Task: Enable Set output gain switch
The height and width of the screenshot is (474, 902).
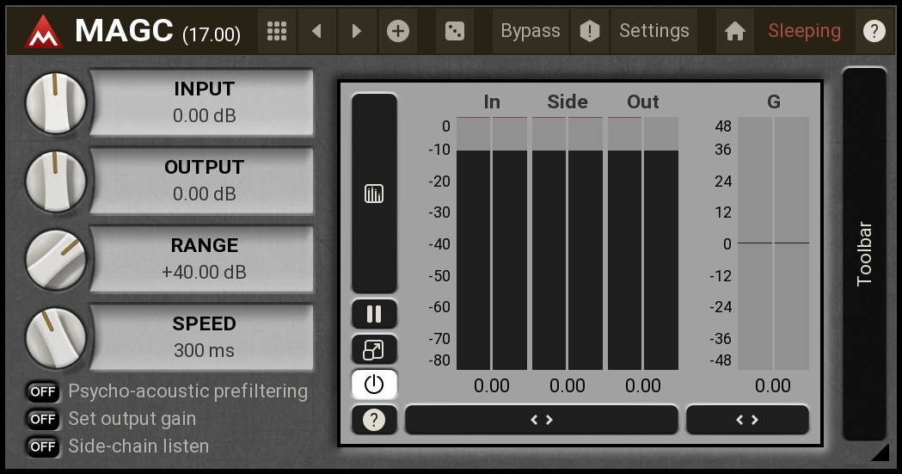Action: 42,419
